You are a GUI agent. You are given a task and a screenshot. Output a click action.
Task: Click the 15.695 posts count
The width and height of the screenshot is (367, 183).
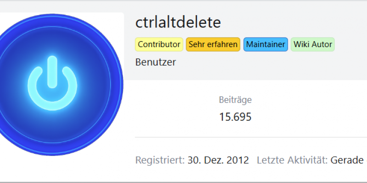click(235, 117)
